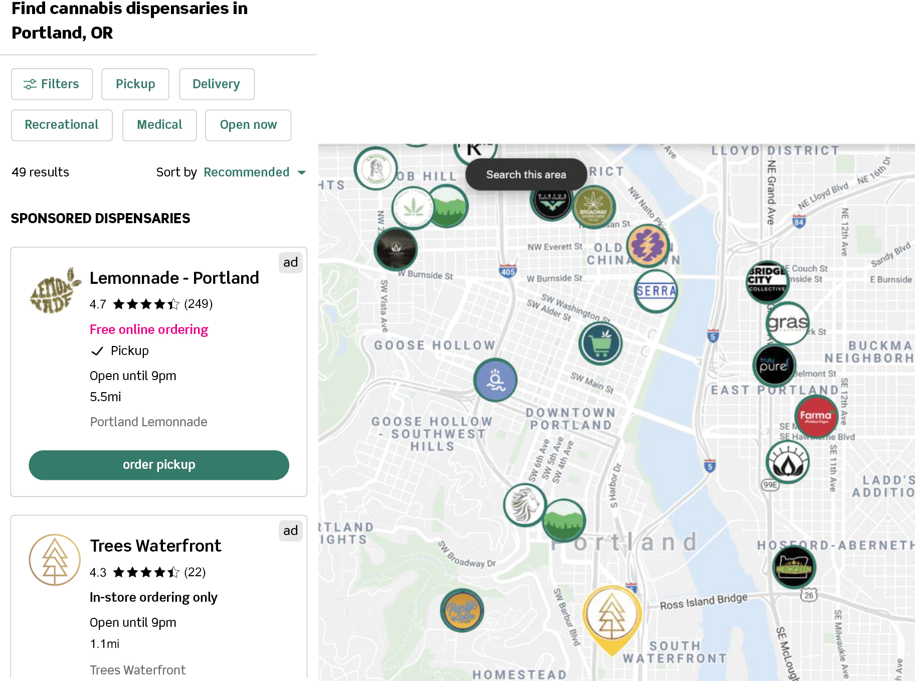915x681 pixels.
Task: Select the SERRA map marker
Action: tap(656, 291)
